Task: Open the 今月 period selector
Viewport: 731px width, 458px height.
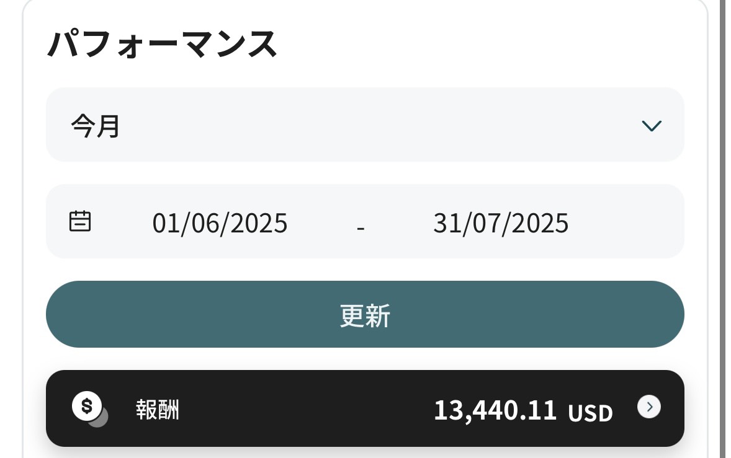Action: point(365,125)
